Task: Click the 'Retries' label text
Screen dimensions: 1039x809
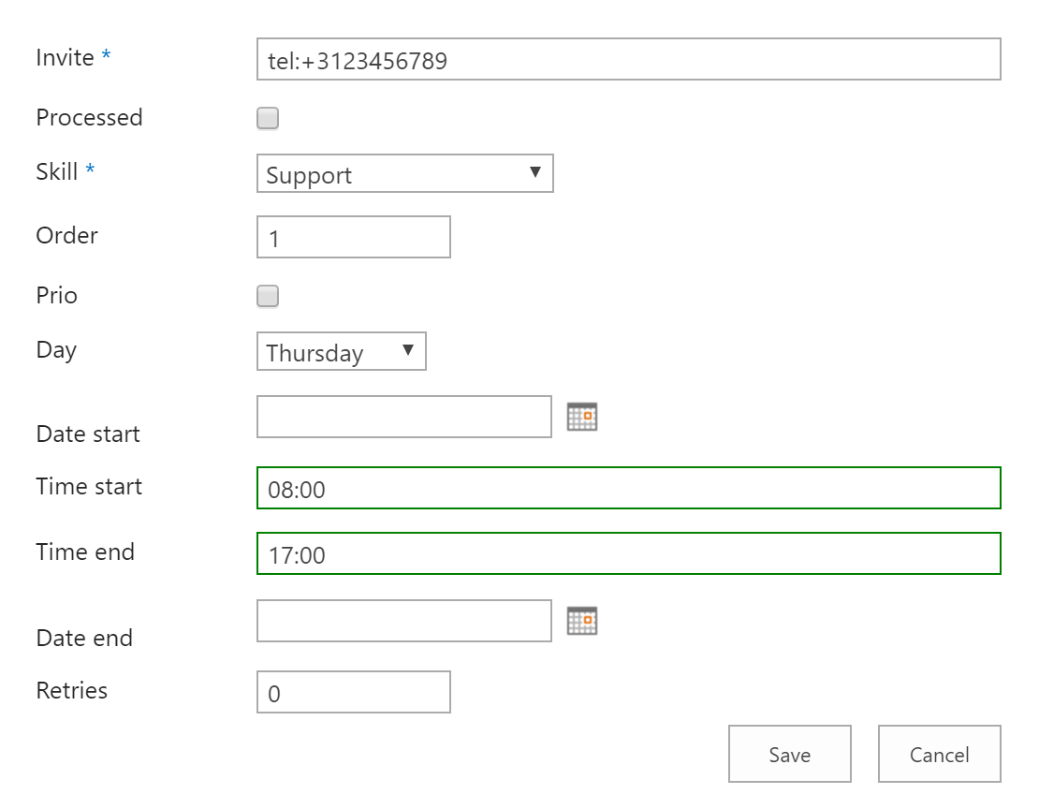Action: (71, 691)
